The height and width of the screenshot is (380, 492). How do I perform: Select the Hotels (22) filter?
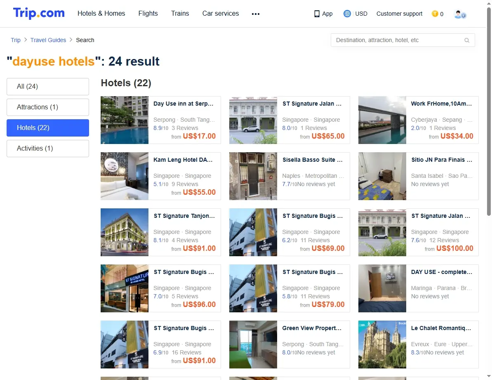[48, 128]
